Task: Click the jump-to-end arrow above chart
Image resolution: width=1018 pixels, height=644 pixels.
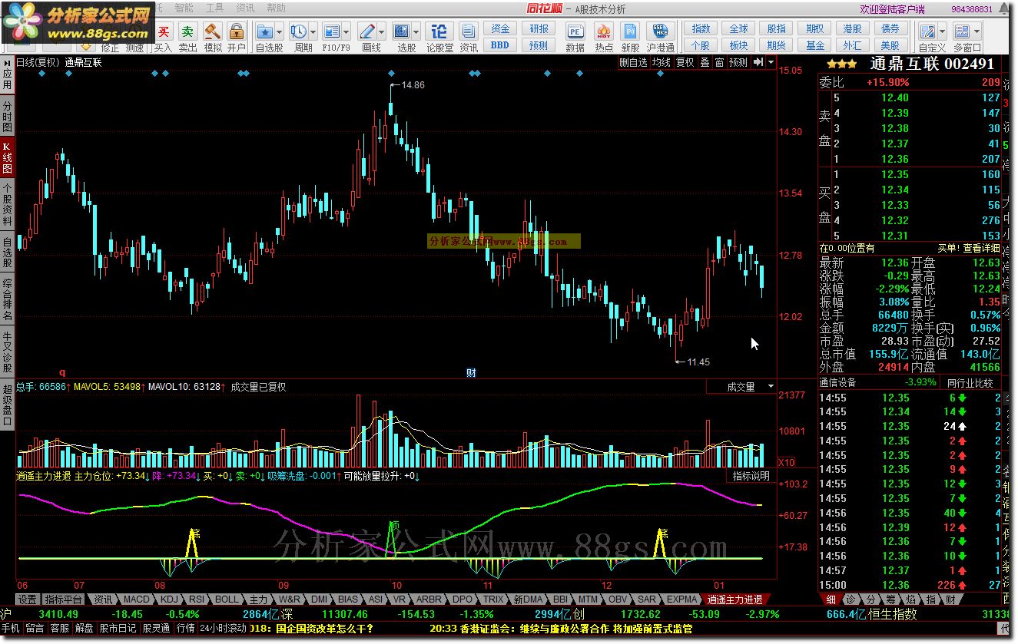Action: [x=758, y=62]
